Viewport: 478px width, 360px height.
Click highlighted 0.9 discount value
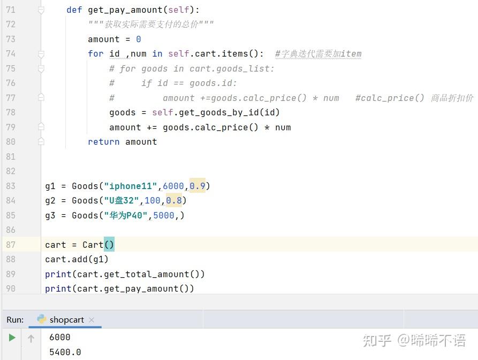[197, 186]
